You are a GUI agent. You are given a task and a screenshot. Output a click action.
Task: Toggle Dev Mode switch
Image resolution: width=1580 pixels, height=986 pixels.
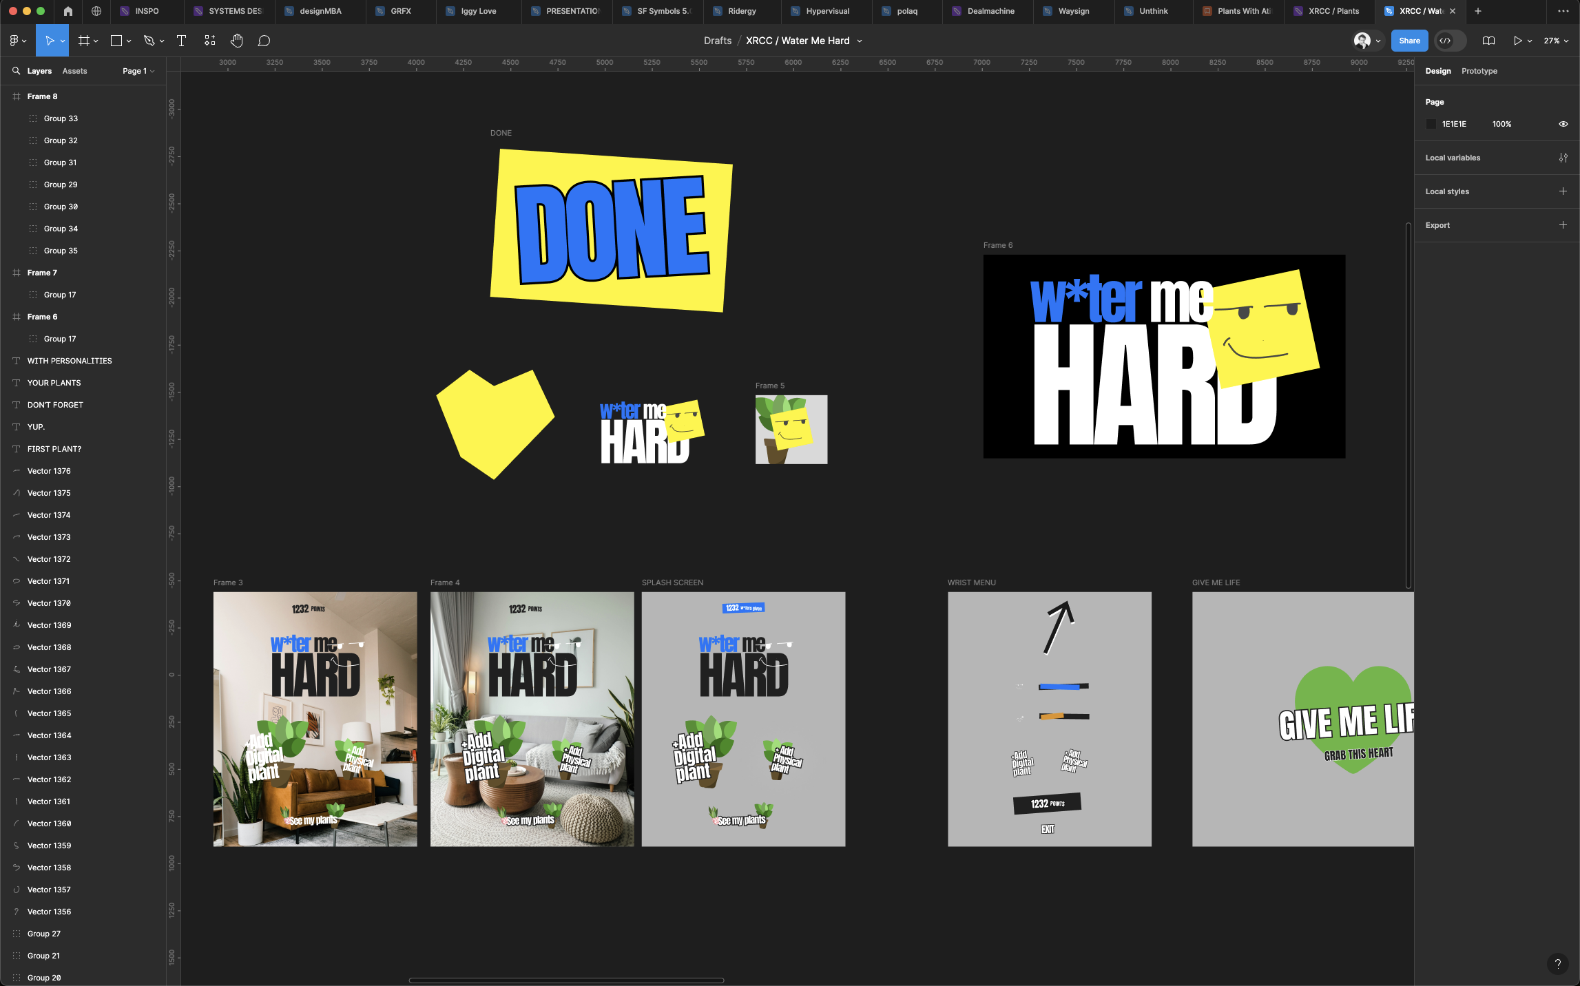tap(1450, 41)
